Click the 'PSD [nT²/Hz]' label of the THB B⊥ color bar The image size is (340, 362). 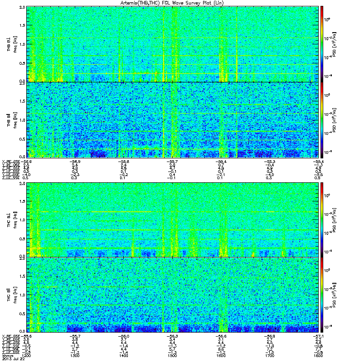(x=334, y=44)
